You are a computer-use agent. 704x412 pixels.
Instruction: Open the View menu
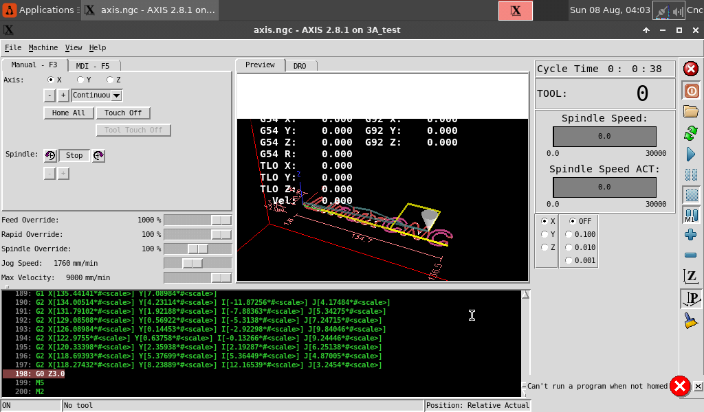click(x=74, y=47)
